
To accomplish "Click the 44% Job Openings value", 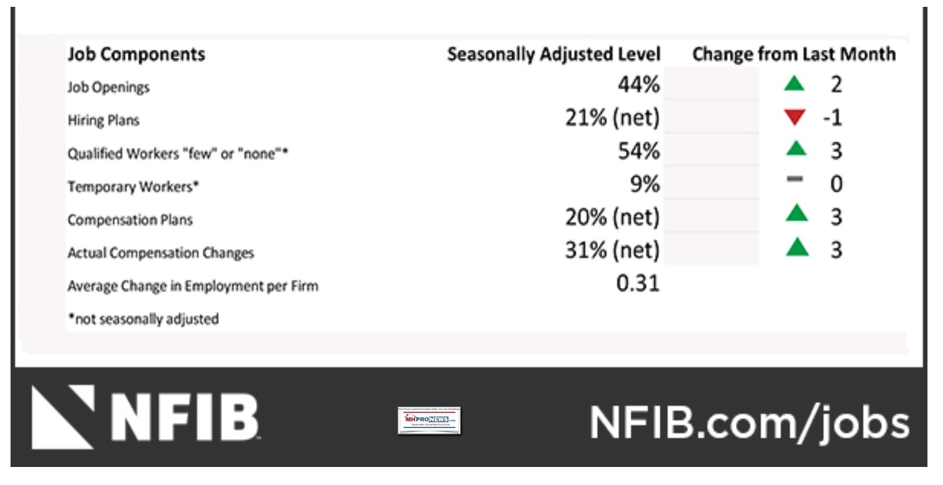I will [x=638, y=85].
